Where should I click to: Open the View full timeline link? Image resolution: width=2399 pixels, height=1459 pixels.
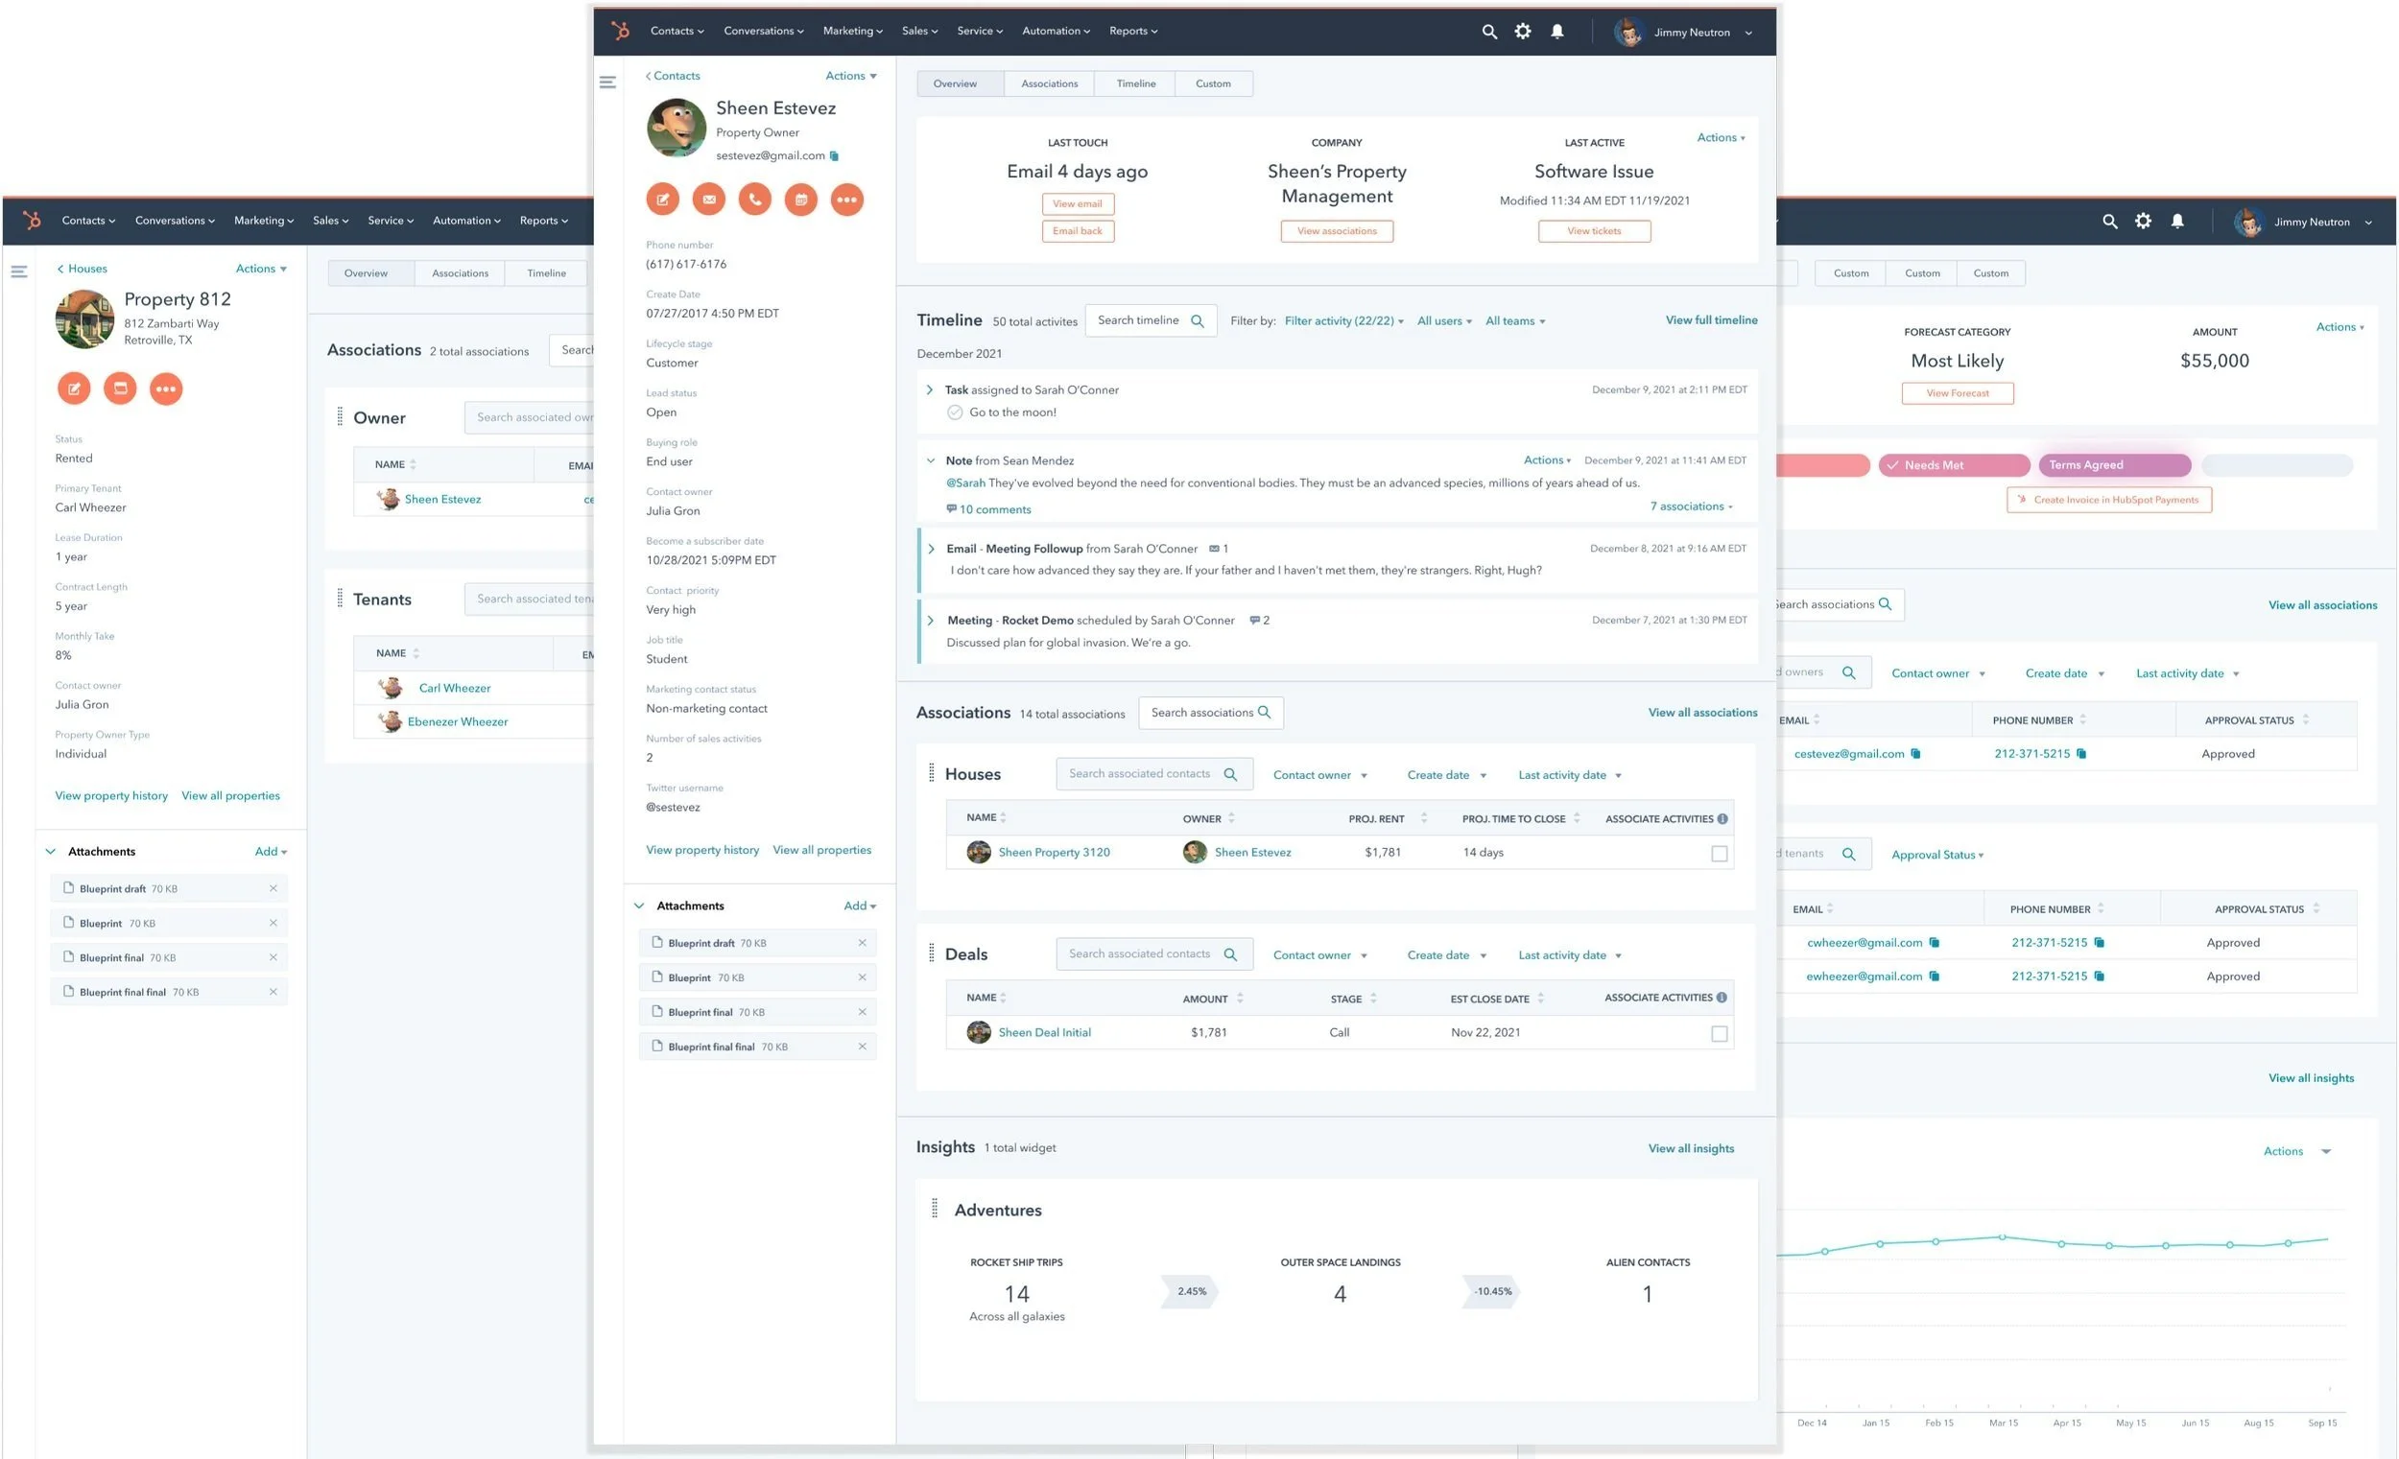click(x=1711, y=320)
